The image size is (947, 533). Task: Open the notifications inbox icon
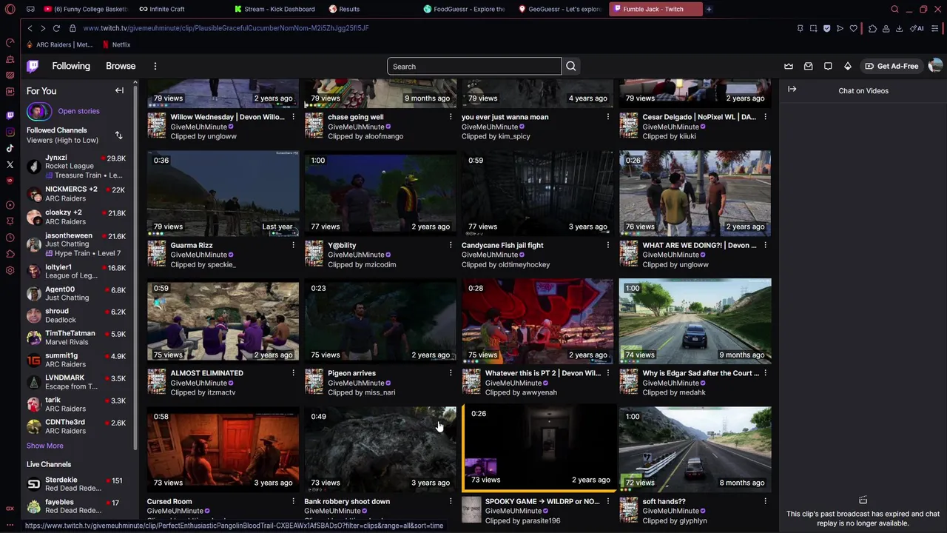[809, 66]
